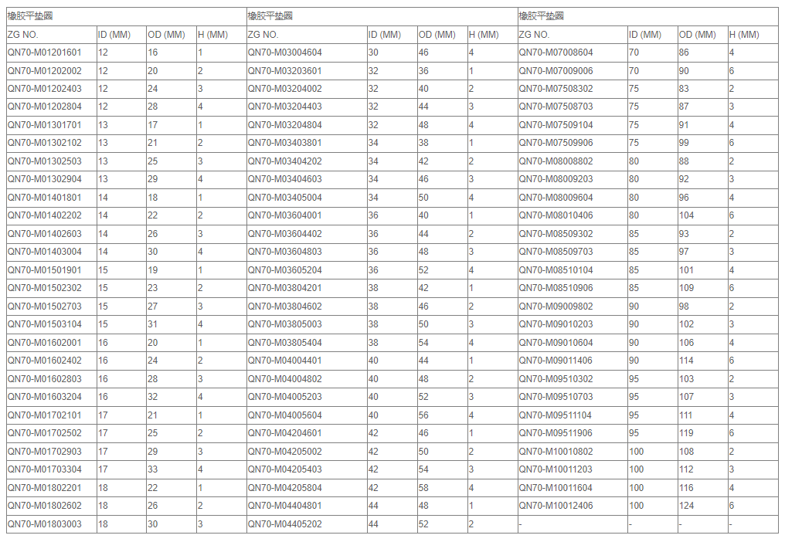This screenshot has height=542, width=785.
Task: Select the OD value 119 cell
Action: [x=687, y=433]
